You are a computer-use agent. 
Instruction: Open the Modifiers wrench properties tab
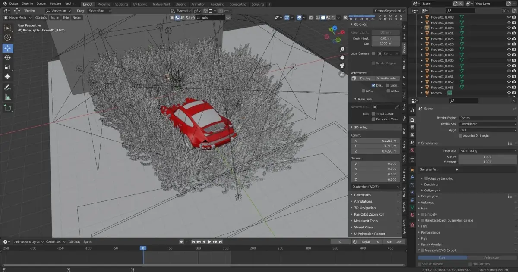(412, 177)
